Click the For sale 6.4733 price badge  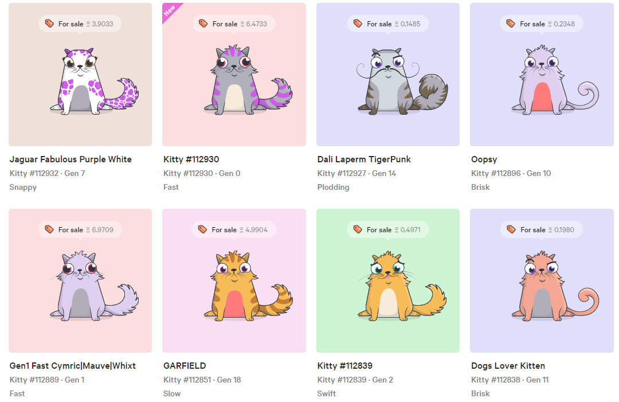coord(234,24)
